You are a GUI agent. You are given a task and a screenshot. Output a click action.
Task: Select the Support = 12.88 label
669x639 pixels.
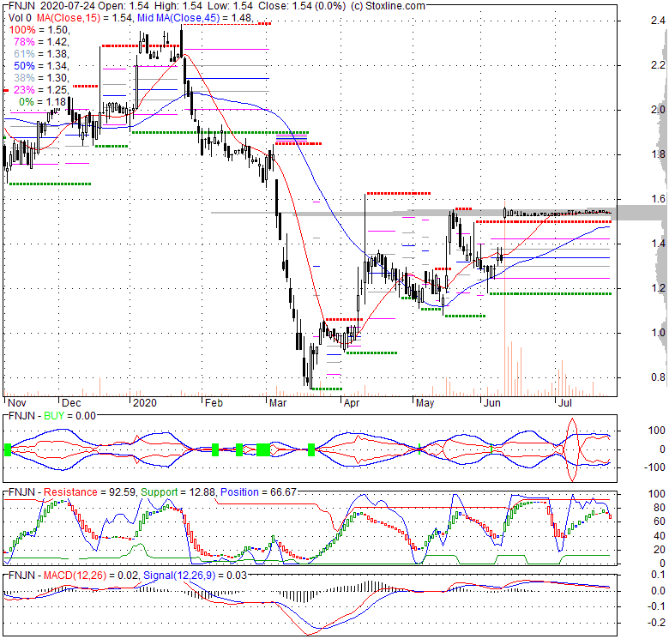tap(178, 492)
